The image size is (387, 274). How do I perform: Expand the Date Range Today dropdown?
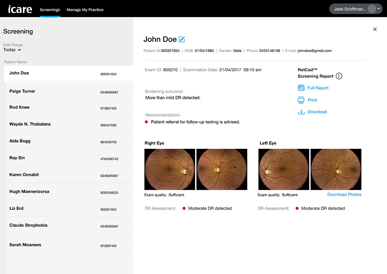[x=19, y=50]
